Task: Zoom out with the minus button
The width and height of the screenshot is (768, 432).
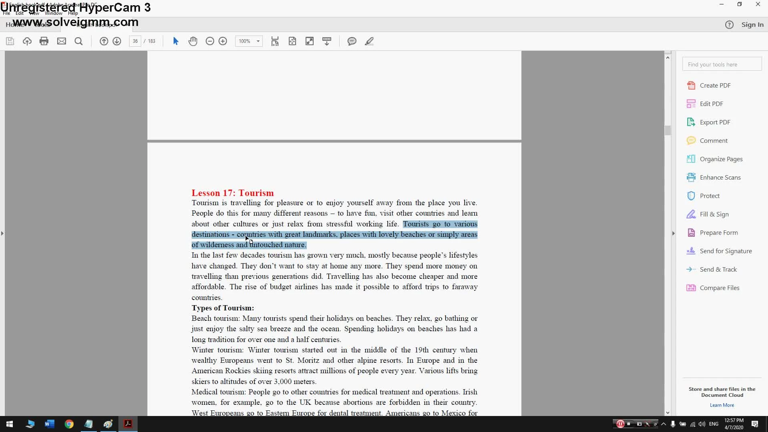Action: [210, 41]
